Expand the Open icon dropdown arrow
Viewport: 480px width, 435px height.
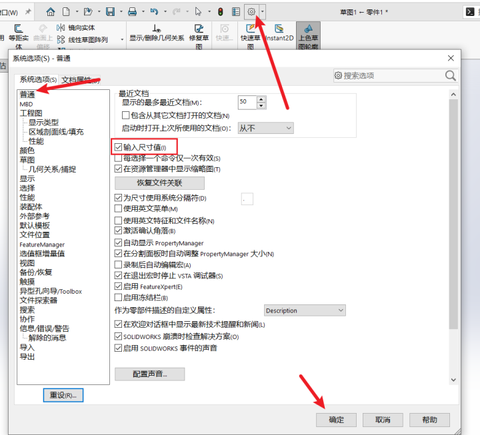[x=99, y=12]
